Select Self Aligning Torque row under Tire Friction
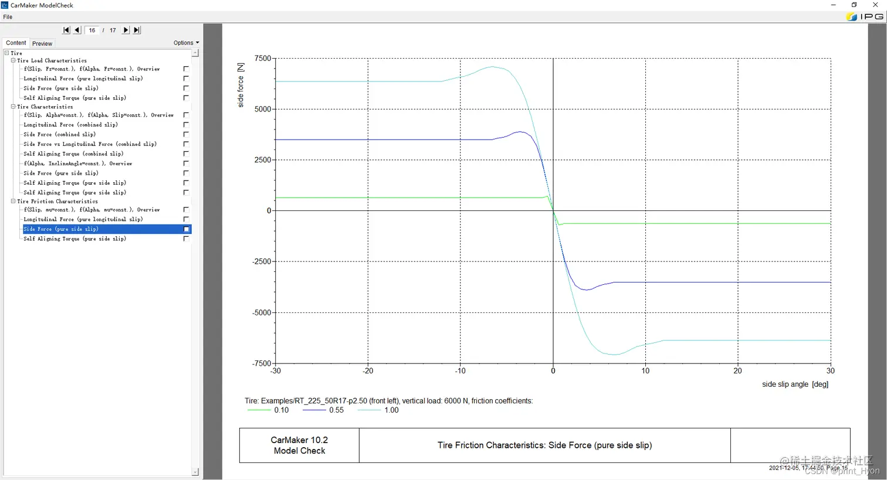The image size is (887, 480). pyautogui.click(x=75, y=239)
